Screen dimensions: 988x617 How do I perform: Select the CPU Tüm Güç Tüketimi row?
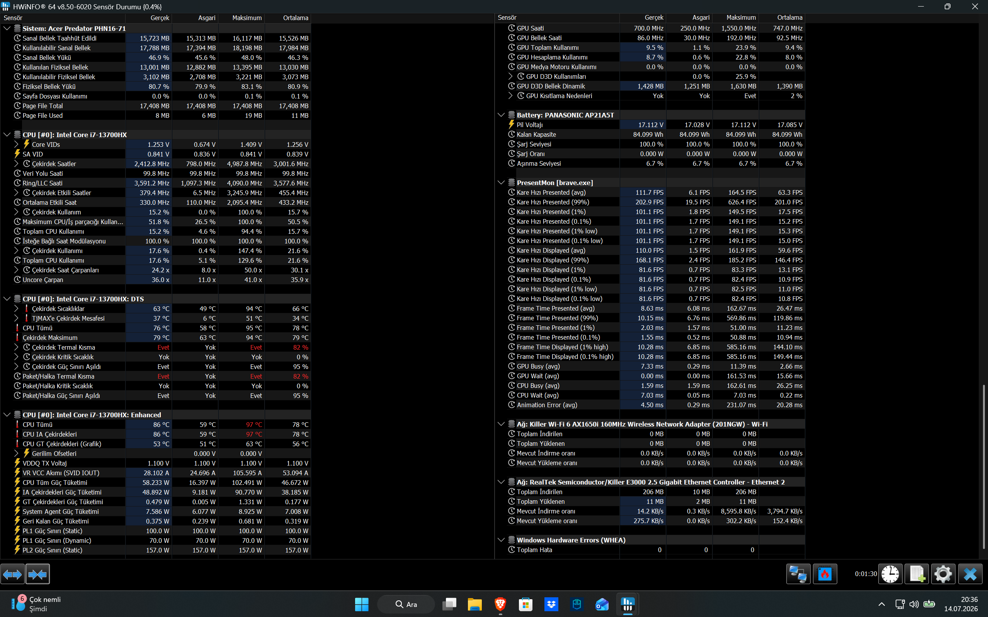[x=155, y=482]
